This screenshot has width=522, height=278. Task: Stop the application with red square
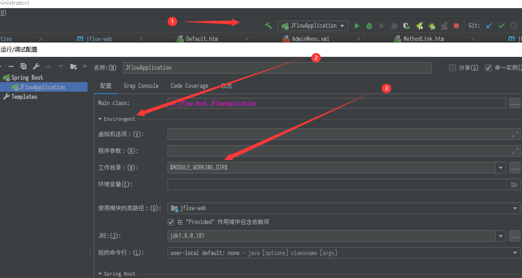pos(456,26)
